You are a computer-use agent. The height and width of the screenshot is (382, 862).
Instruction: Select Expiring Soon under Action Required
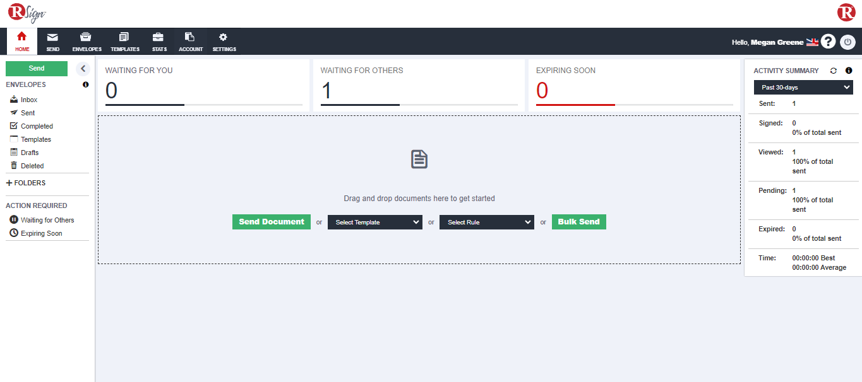41,233
